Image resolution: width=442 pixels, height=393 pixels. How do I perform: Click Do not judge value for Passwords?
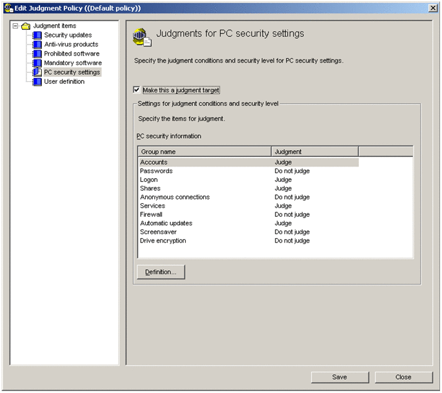tap(292, 171)
